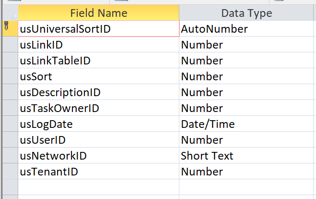Image resolution: width=316 pixels, height=199 pixels.
Task: Select the usSort field name cell
Action: [99, 76]
